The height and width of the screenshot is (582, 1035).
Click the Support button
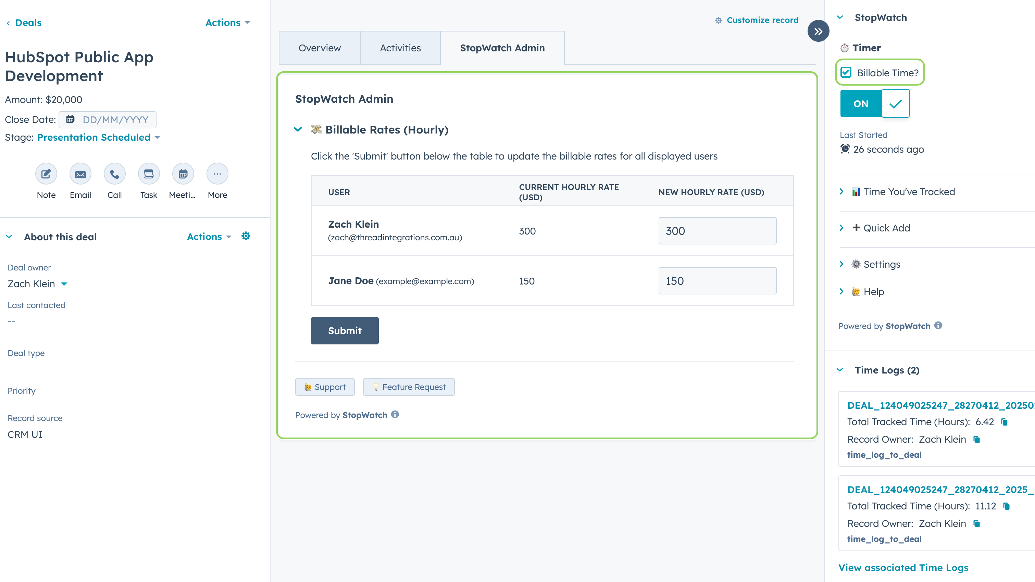325,387
